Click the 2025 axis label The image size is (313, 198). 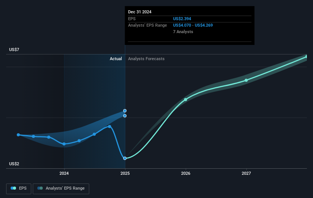[x=125, y=174]
